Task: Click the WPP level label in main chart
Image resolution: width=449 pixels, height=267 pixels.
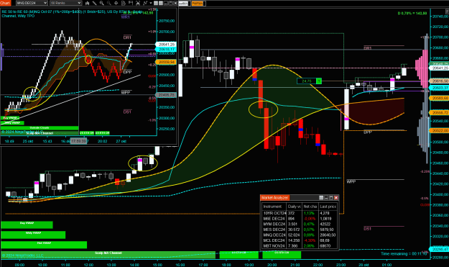Action: point(351,181)
